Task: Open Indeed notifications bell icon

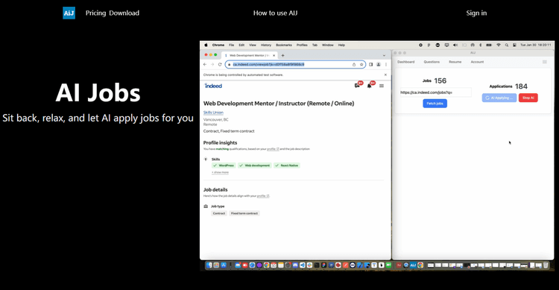Action: [370, 86]
